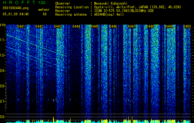Click observer name Masayuki Kobayashi

(111, 3)
